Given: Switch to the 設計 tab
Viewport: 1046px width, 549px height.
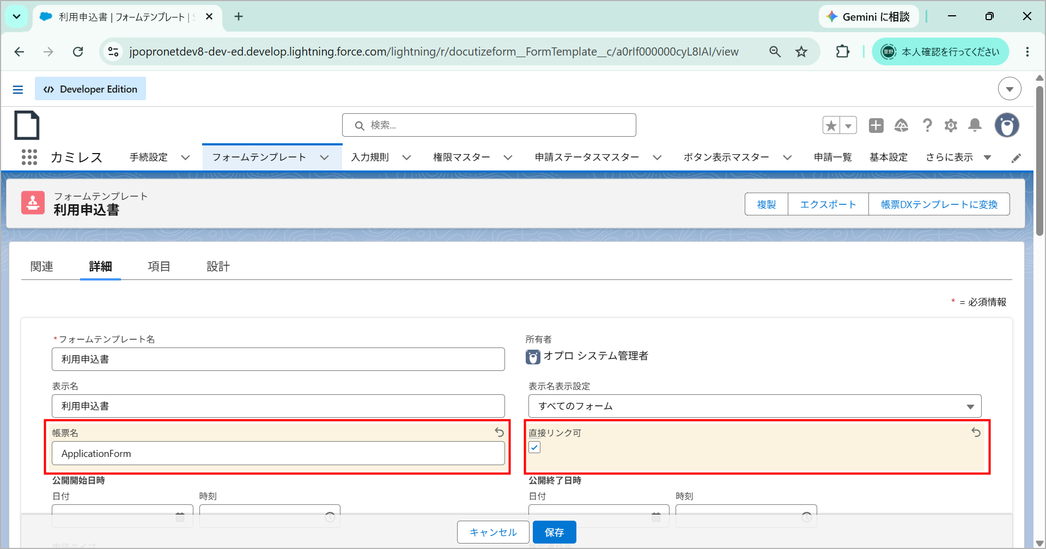Looking at the screenshot, I should coord(218,266).
